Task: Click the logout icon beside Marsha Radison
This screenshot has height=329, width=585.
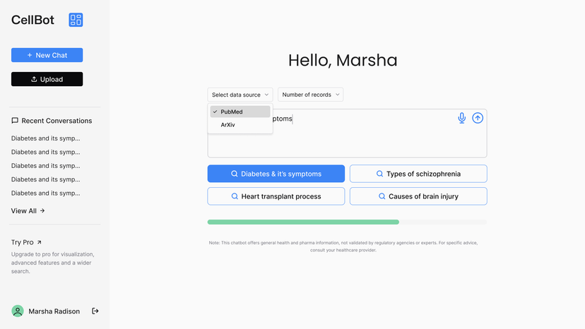Action: point(95,311)
